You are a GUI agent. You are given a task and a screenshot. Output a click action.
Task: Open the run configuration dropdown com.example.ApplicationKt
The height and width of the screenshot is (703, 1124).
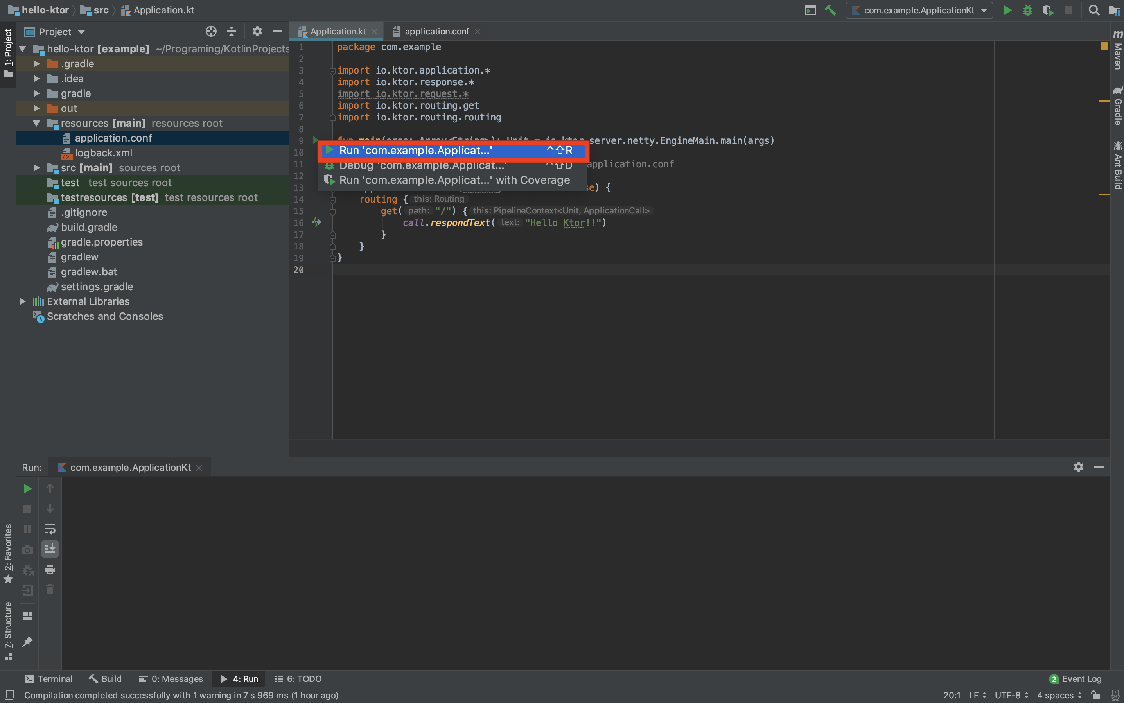[x=919, y=10]
